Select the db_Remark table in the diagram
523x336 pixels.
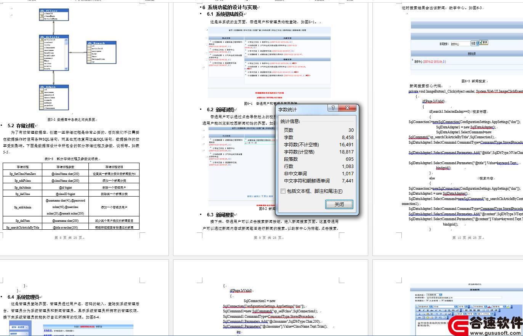(101, 52)
